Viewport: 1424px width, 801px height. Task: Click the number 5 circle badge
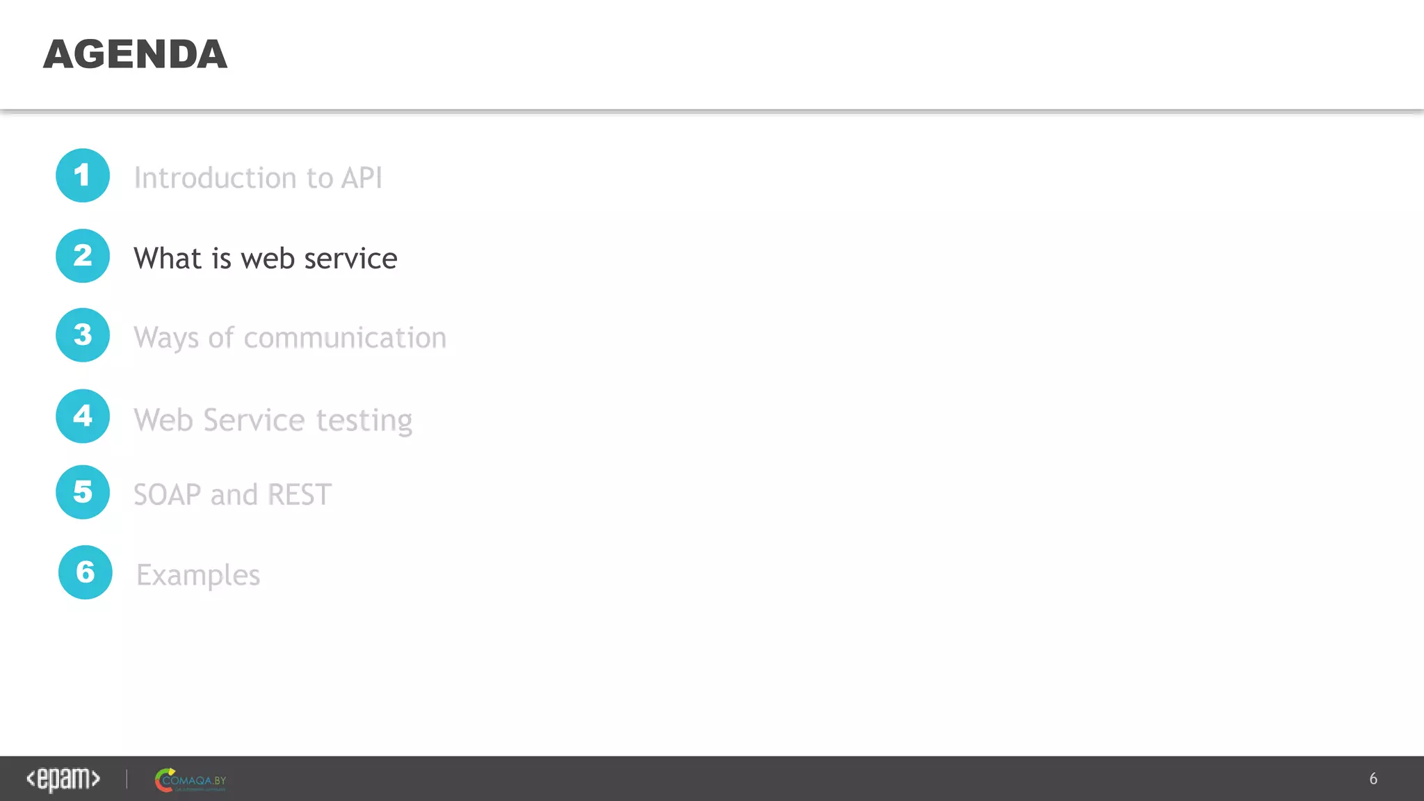tap(83, 492)
